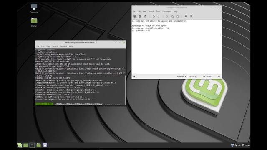Viewport: 267px width, 150px height.
Task: Click the Find and Replace icon in text editor
Action: coord(191,16)
